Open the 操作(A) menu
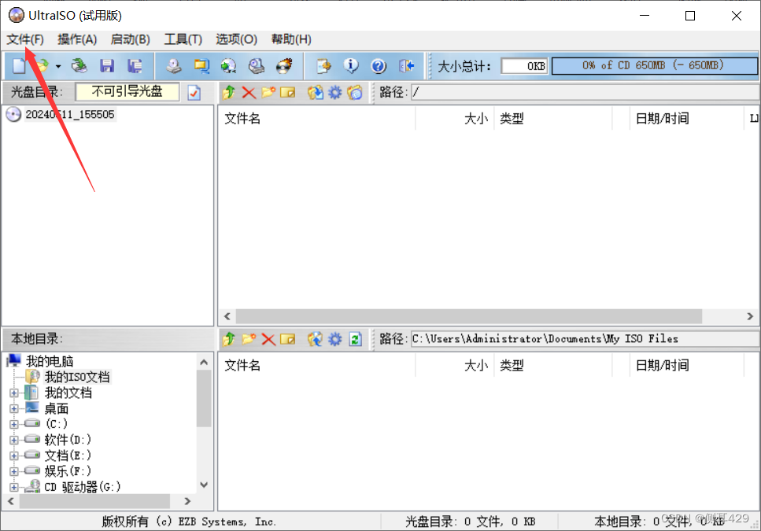The image size is (761, 531). 77,39
